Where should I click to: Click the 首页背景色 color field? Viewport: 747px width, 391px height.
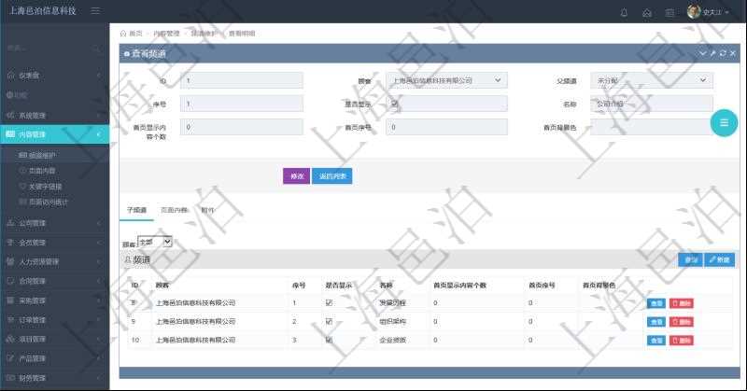click(651, 127)
